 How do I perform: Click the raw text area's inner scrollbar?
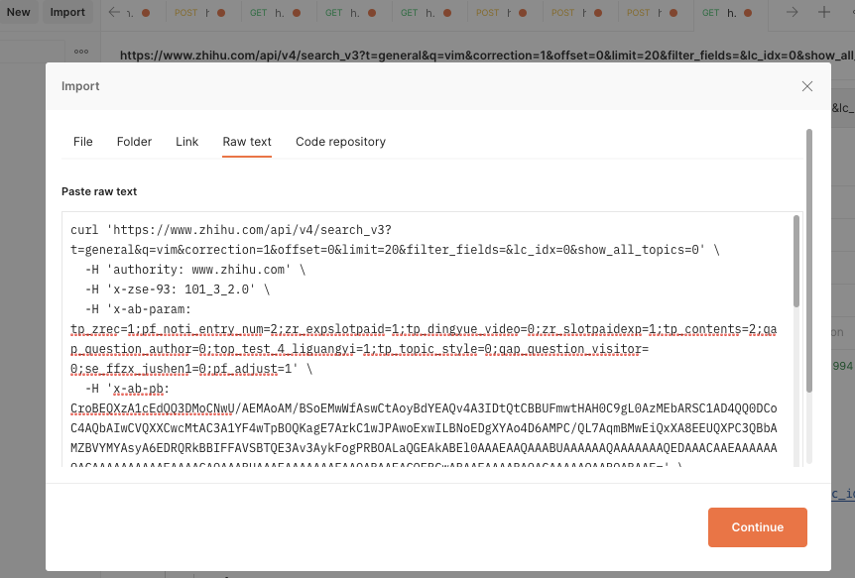(x=796, y=261)
